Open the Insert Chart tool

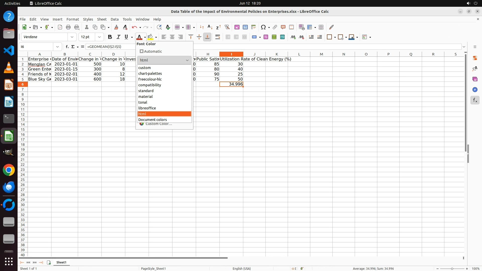245,27
